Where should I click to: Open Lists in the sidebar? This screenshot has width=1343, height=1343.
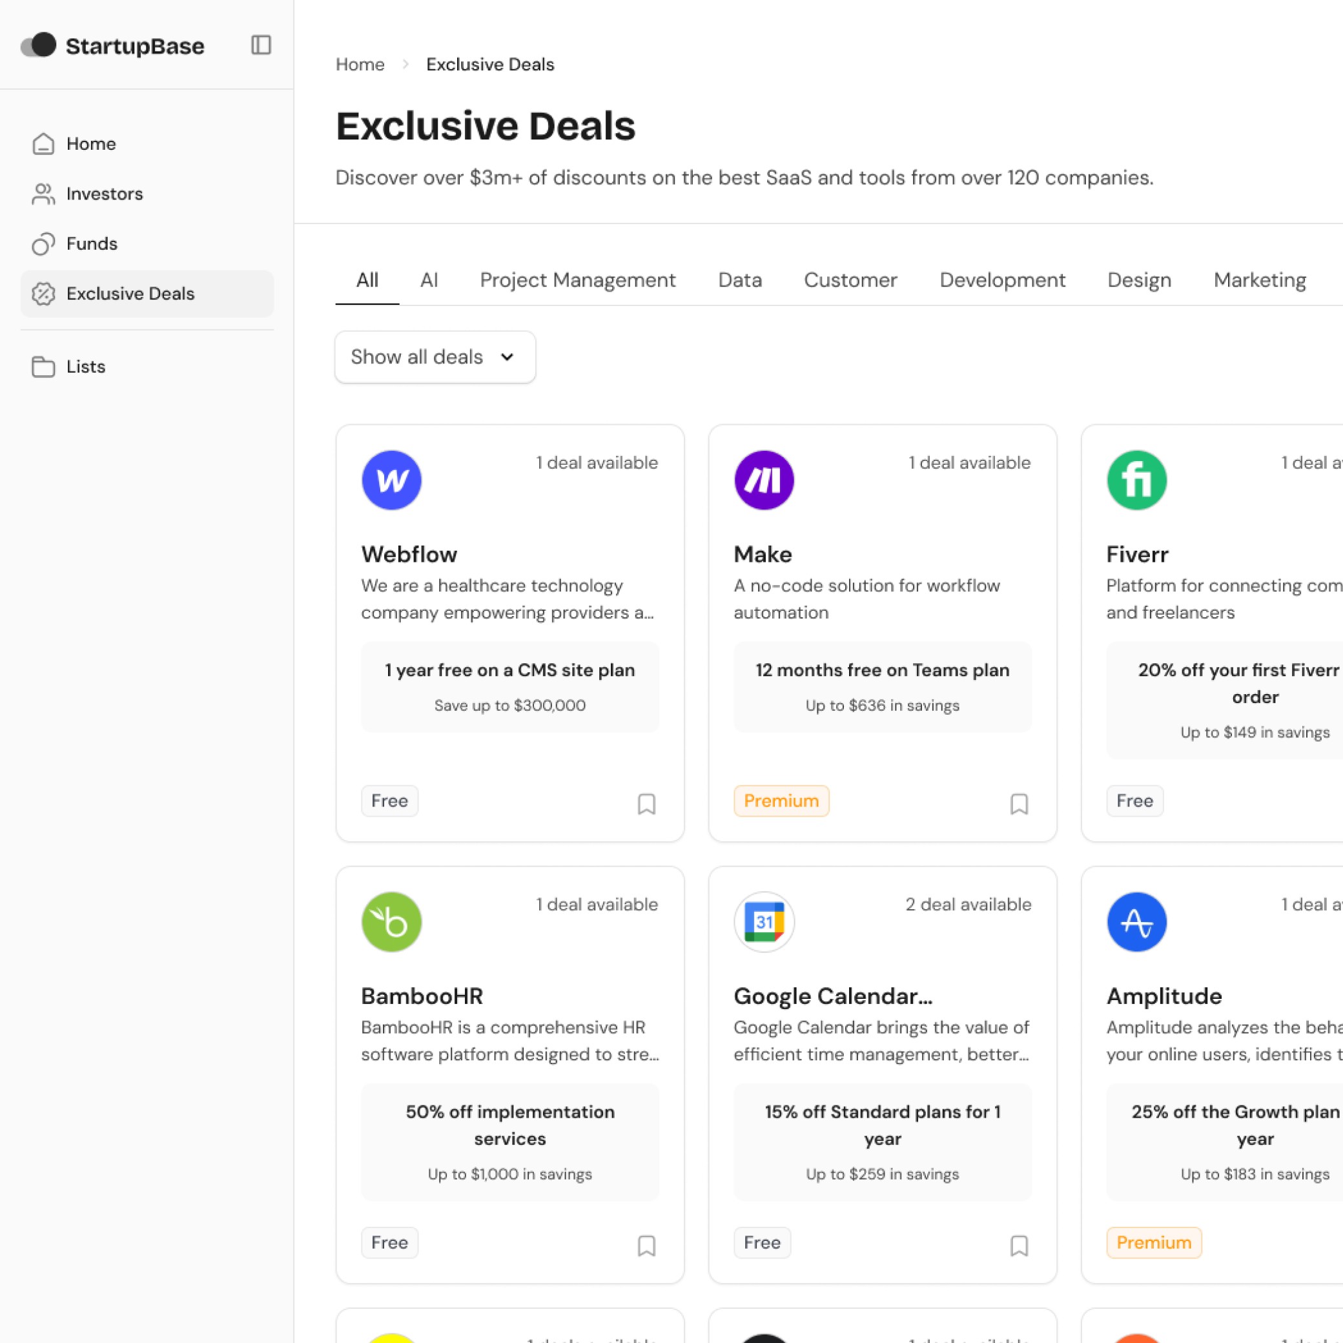85,366
